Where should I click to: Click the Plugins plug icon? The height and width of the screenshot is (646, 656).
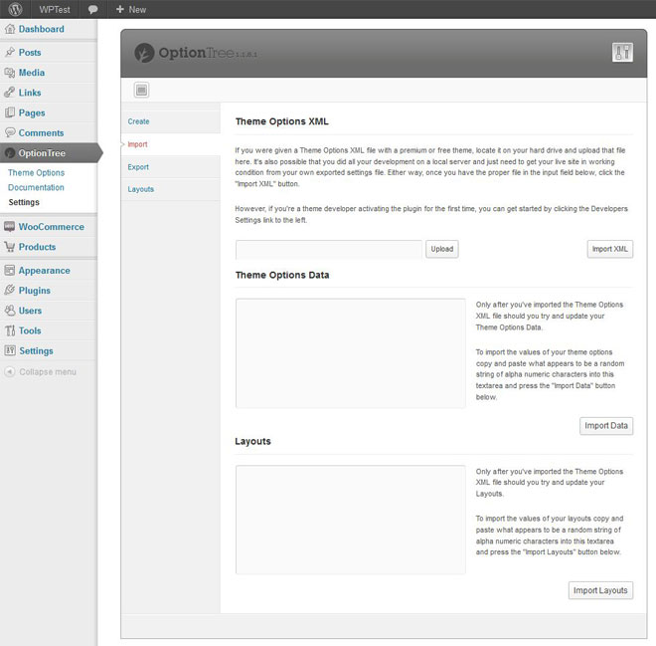(10, 290)
